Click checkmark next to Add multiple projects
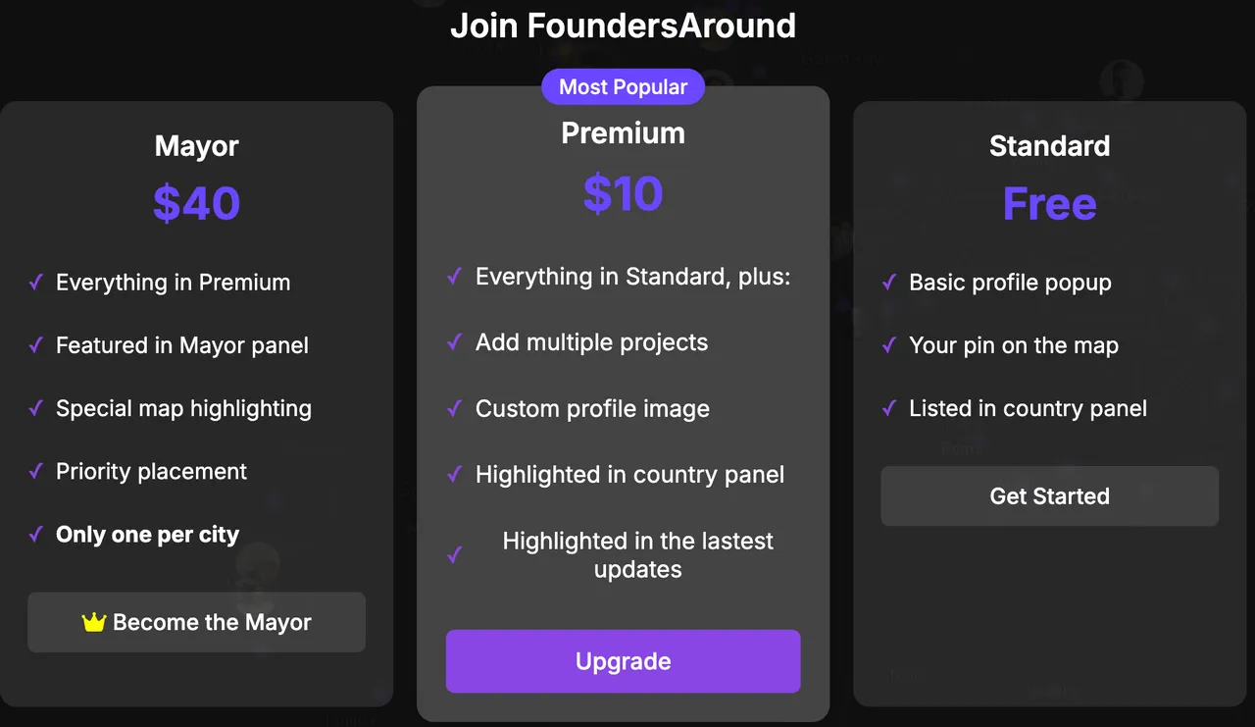Image resolution: width=1255 pixels, height=727 pixels. pos(455,342)
